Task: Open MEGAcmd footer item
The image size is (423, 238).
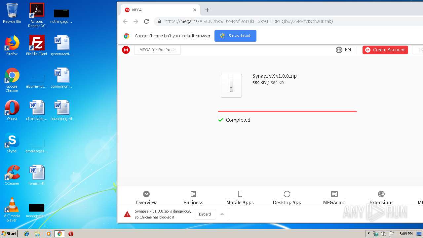Action: (334, 198)
